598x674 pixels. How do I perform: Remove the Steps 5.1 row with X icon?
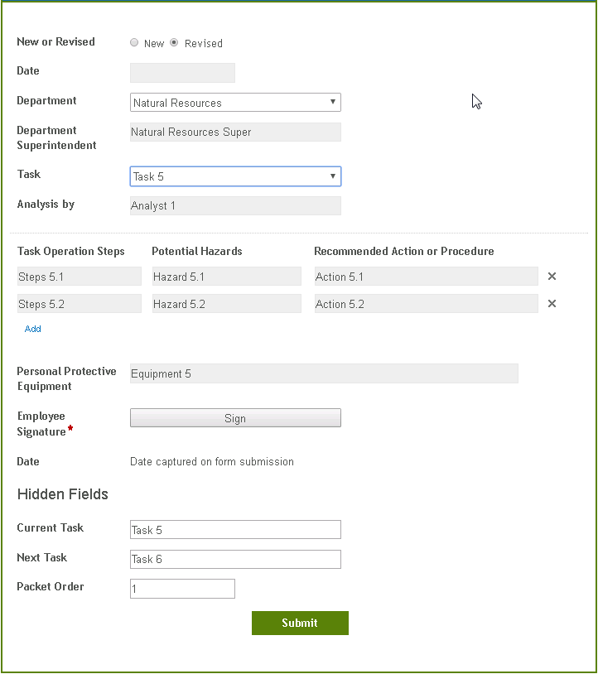click(552, 277)
